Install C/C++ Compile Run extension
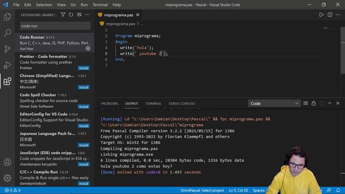 point(84,183)
